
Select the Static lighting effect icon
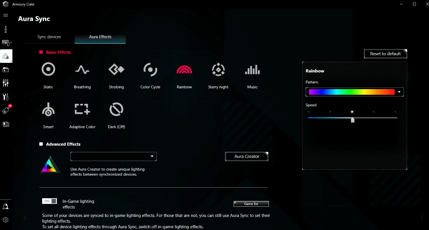coord(48,70)
